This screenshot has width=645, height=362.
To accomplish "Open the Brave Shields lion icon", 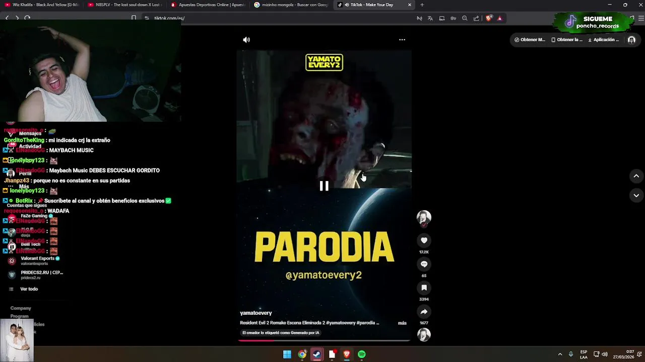I will point(488,18).
